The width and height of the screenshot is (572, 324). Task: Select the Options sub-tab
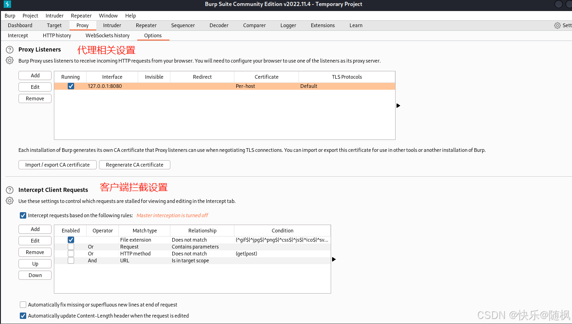(x=153, y=35)
